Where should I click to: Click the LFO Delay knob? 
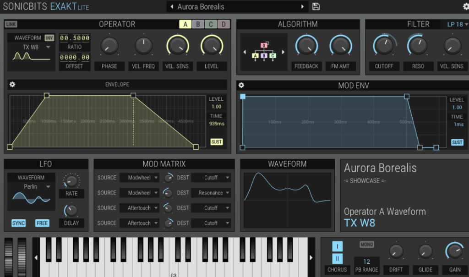pyautogui.click(x=71, y=210)
